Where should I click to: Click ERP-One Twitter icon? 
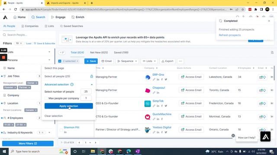tap(166, 79)
